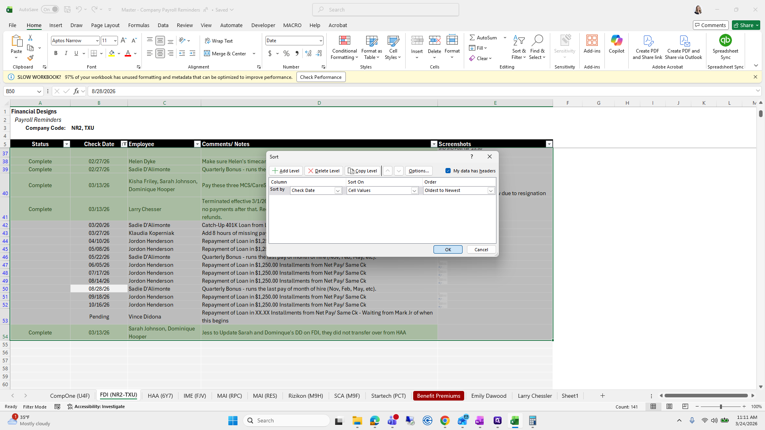765x430 pixels.
Task: Click the Check Performance button
Action: point(321,77)
